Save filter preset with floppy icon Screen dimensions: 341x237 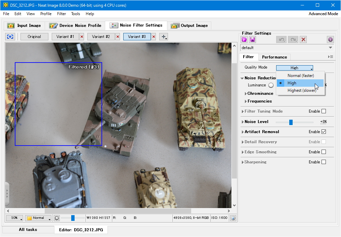(x=252, y=40)
